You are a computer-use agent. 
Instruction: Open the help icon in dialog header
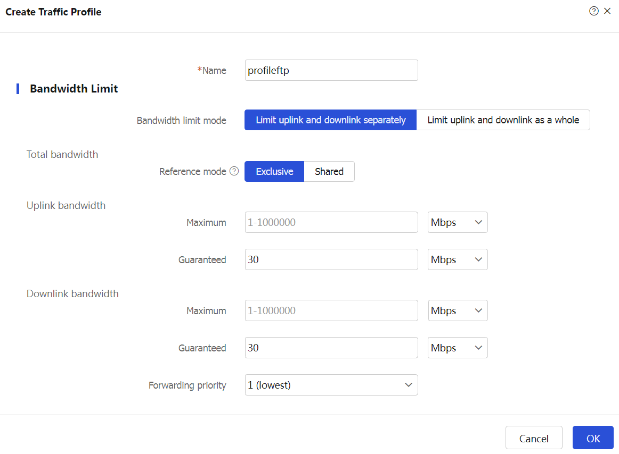click(593, 11)
